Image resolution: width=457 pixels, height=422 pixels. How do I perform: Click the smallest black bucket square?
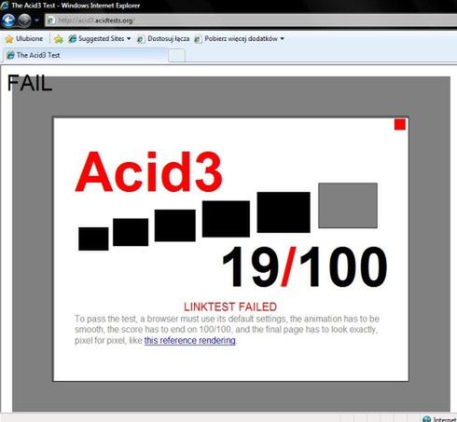point(93,238)
